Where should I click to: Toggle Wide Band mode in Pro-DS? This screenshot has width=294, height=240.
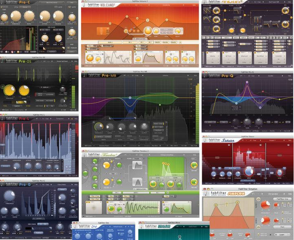coord(40,101)
